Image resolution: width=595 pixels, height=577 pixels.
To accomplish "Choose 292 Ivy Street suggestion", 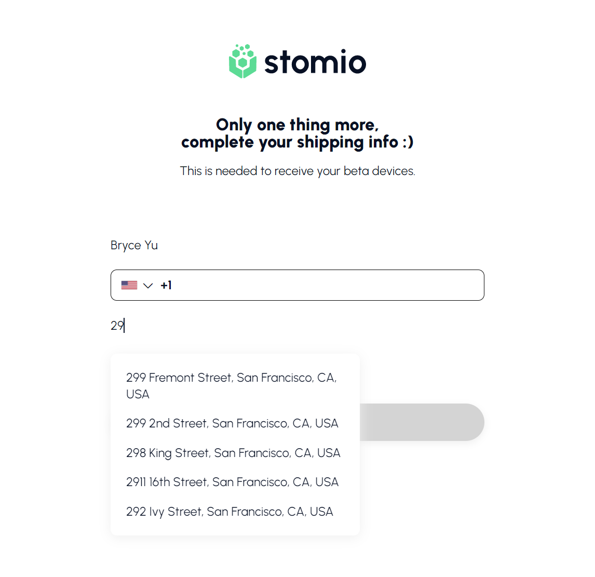I will [x=229, y=512].
